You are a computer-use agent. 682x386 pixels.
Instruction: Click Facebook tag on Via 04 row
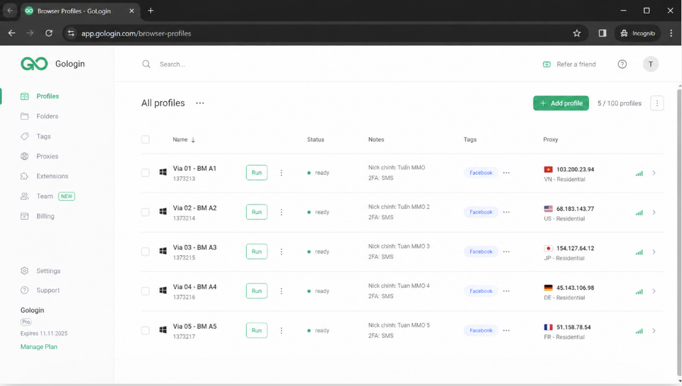tap(481, 291)
